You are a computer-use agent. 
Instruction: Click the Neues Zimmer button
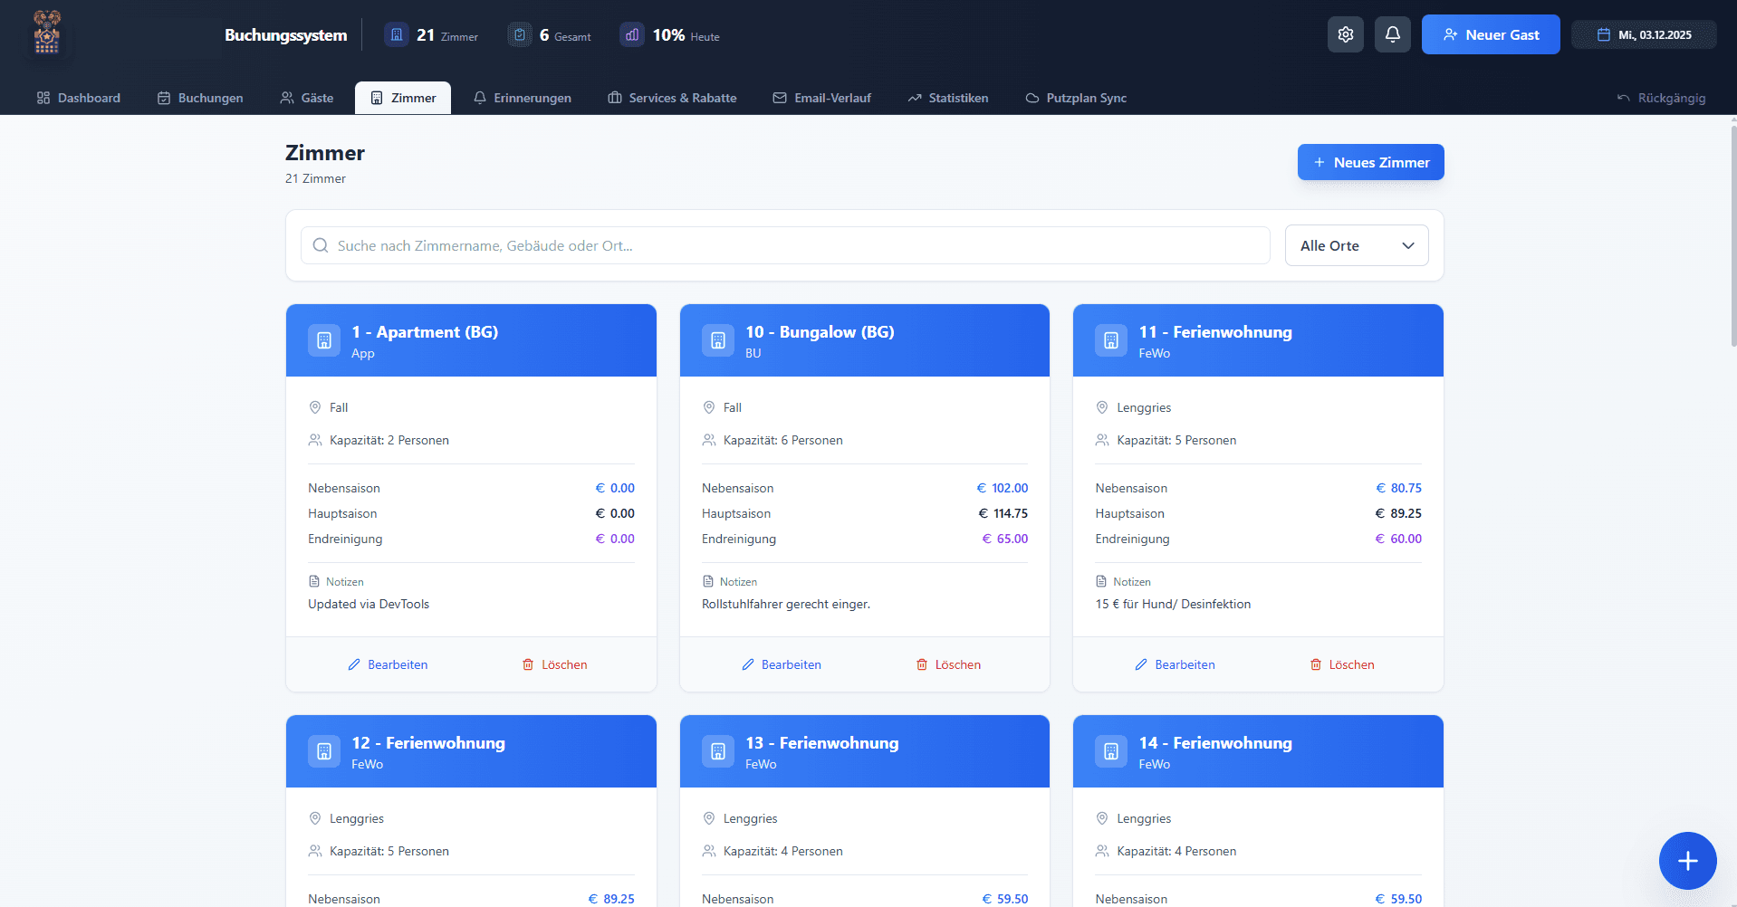tap(1370, 162)
